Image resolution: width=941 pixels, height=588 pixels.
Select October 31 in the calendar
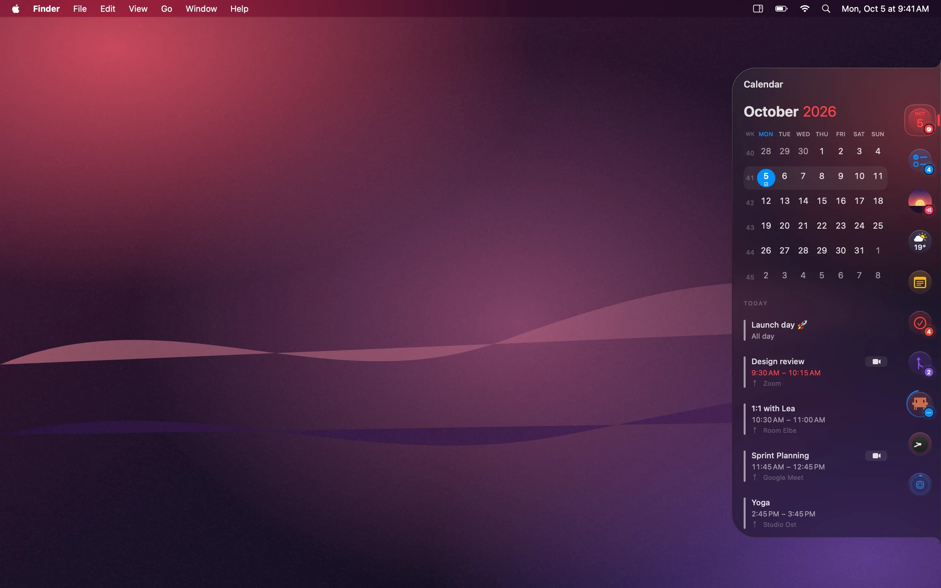859,251
